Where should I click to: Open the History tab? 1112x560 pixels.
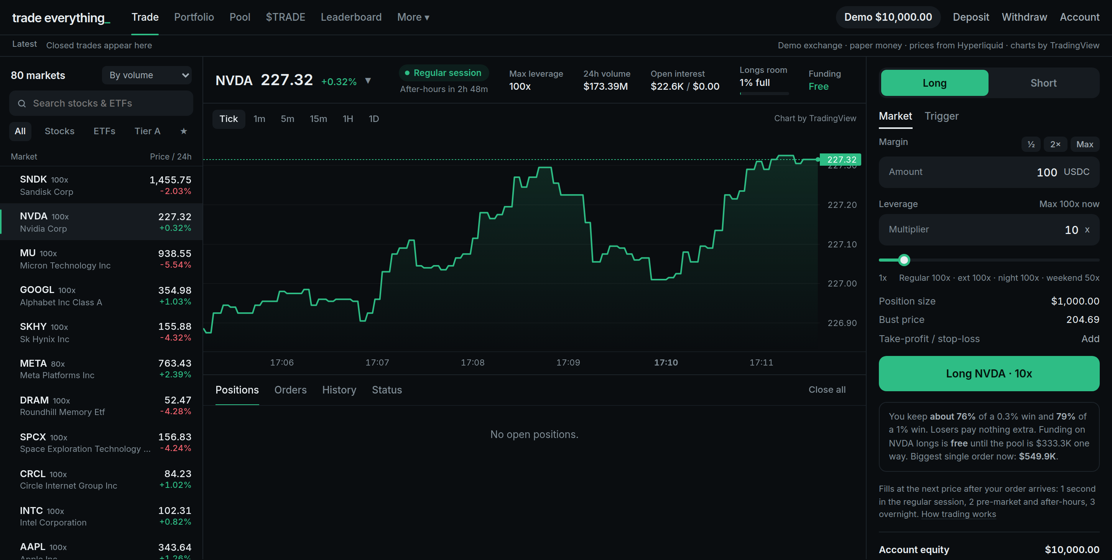coord(339,390)
